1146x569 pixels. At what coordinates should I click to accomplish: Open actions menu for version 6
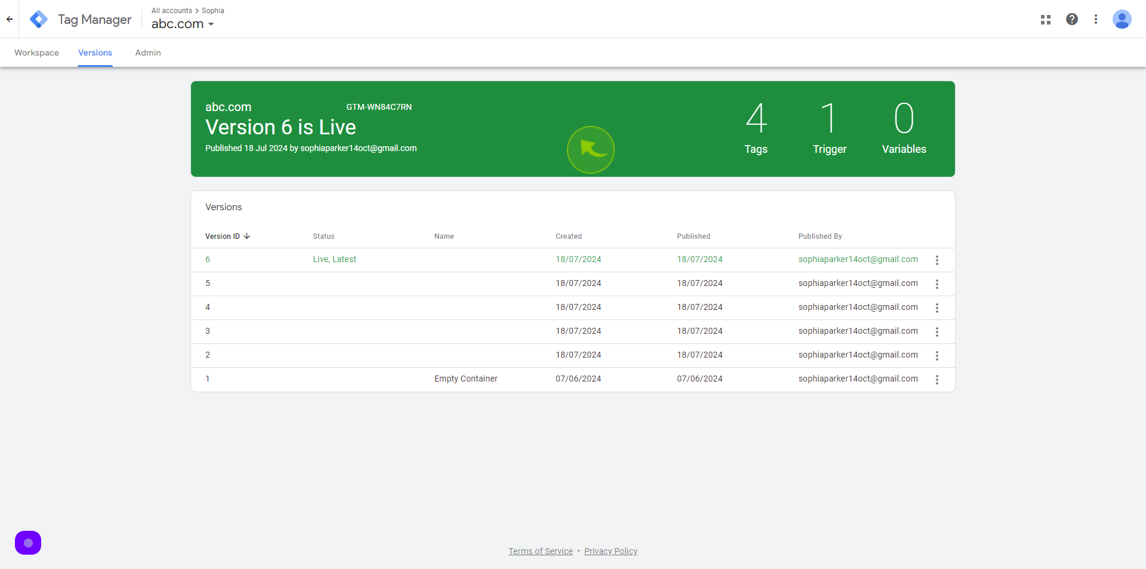tap(937, 260)
